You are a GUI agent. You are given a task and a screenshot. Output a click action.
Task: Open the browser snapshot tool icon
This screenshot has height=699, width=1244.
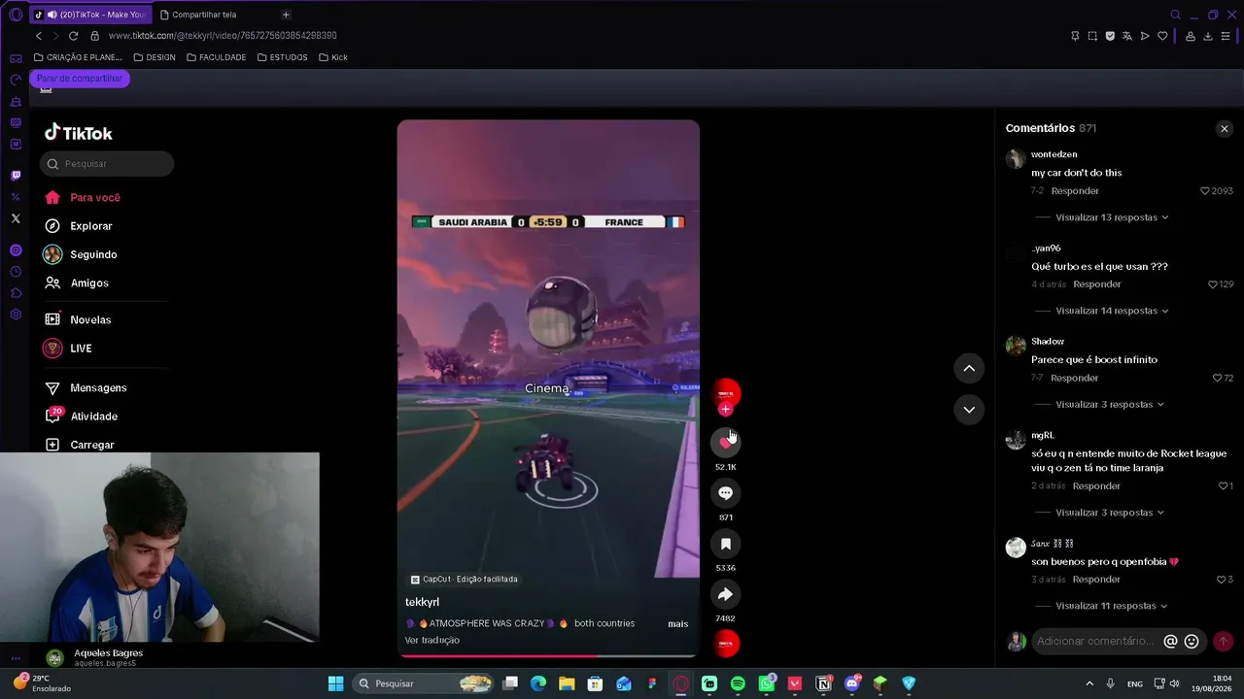tap(1092, 36)
